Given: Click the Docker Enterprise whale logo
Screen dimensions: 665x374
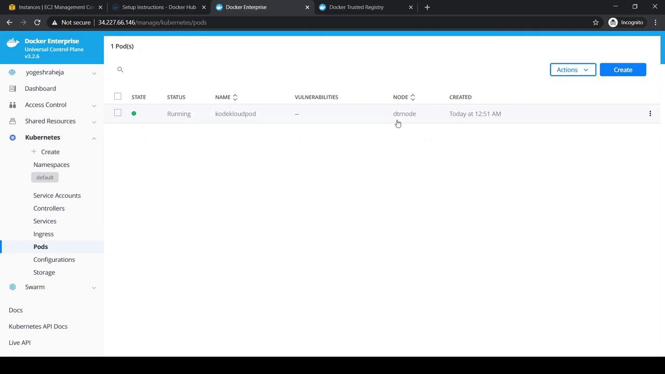Looking at the screenshot, I should (13, 43).
